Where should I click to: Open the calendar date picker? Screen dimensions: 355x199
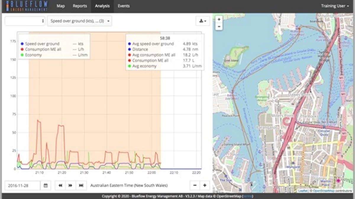[46, 185]
